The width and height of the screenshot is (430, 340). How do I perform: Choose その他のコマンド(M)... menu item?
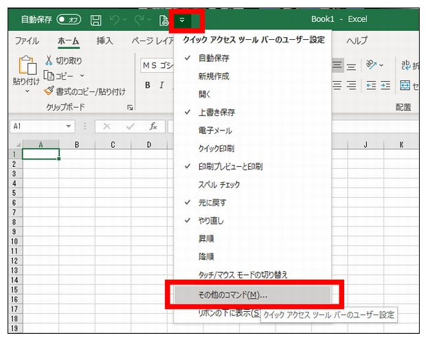pyautogui.click(x=253, y=295)
